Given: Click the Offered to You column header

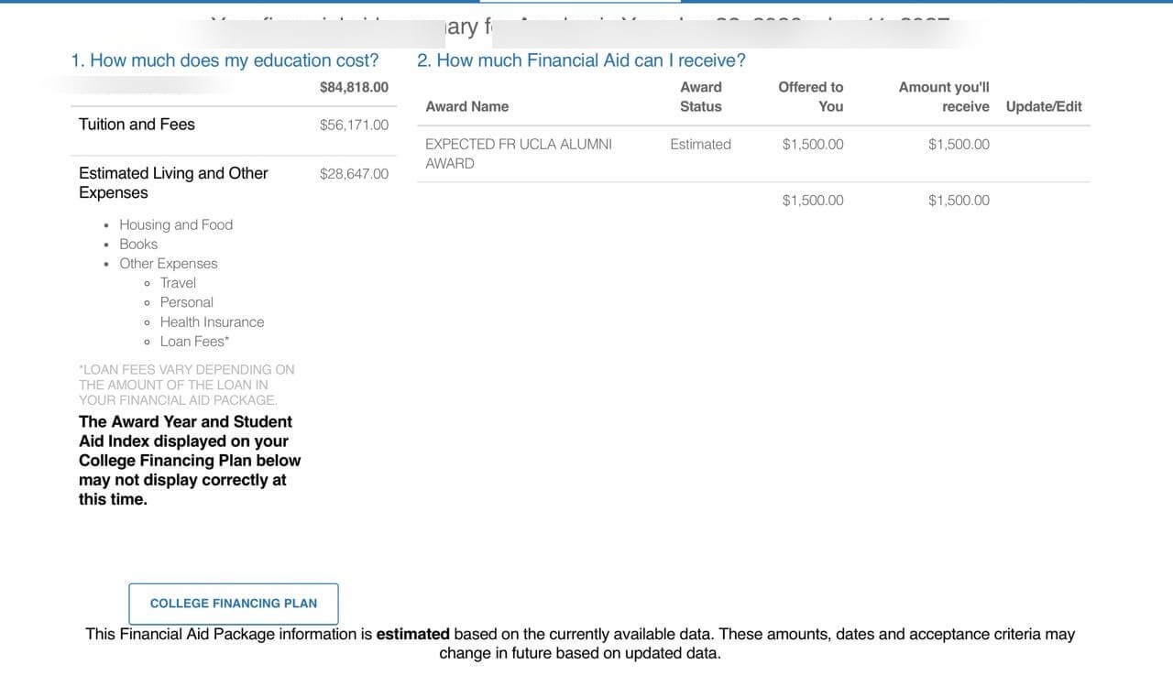Looking at the screenshot, I should (811, 96).
